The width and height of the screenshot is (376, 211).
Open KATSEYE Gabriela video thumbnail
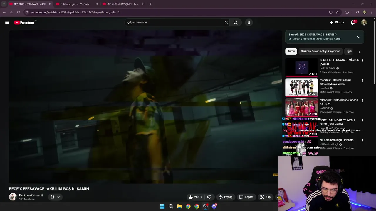coord(302,108)
